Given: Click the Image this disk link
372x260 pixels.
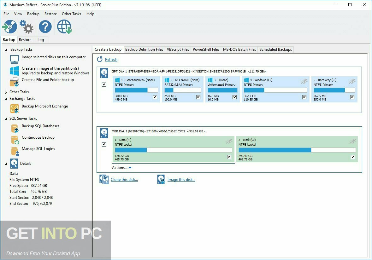Looking at the screenshot, I should [181, 180].
